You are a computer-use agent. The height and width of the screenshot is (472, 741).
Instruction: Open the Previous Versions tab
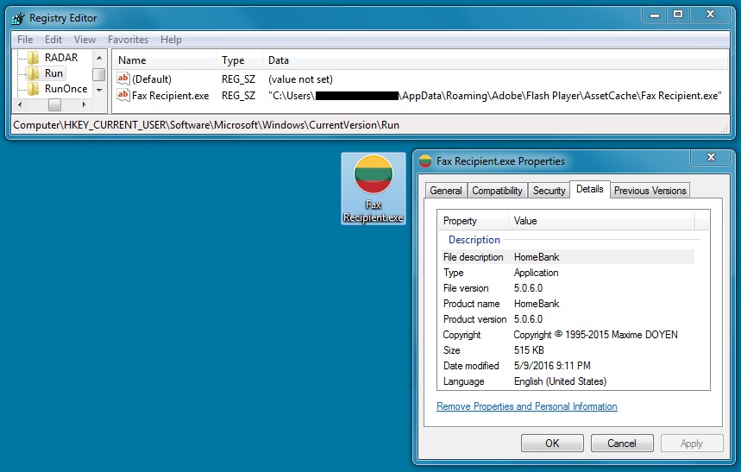pos(650,191)
